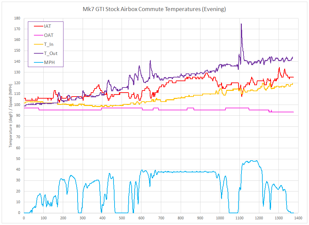Click the x-axis label 300
This screenshot has height=225, width=309.
(x=83, y=218)
